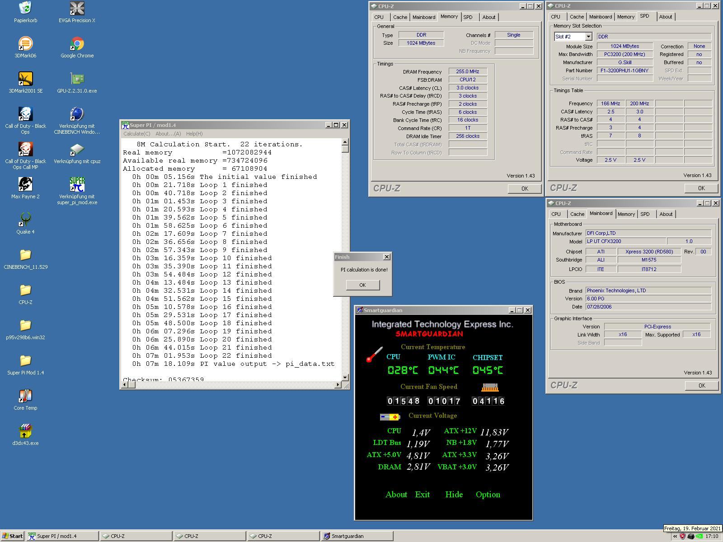The height and width of the screenshot is (542, 723).
Task: Select Cache tab in Mainboard CPU-Z window
Action: (x=577, y=214)
